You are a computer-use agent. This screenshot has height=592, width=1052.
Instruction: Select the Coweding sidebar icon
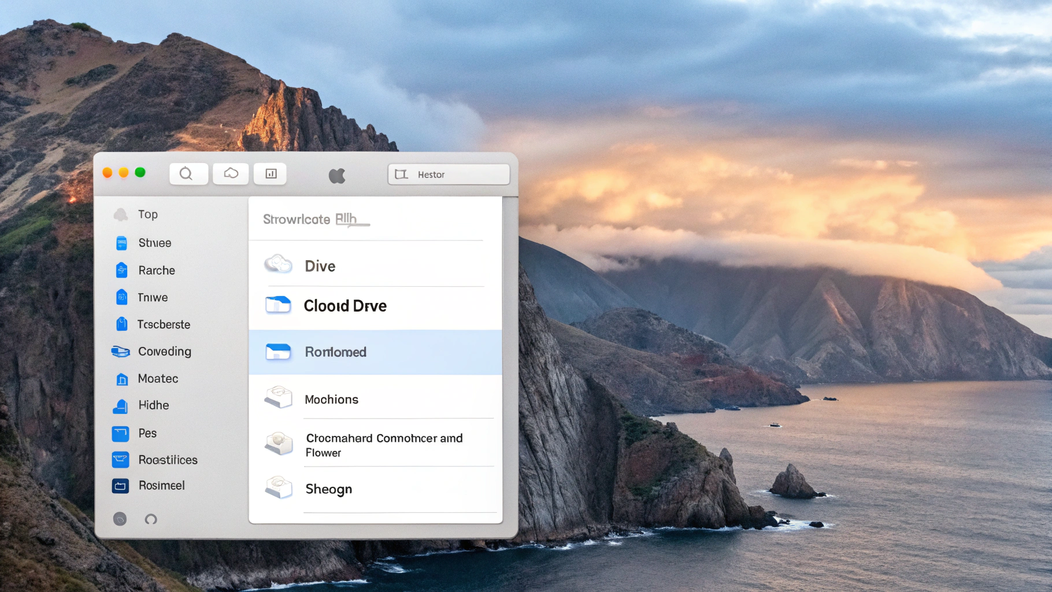[x=120, y=351]
